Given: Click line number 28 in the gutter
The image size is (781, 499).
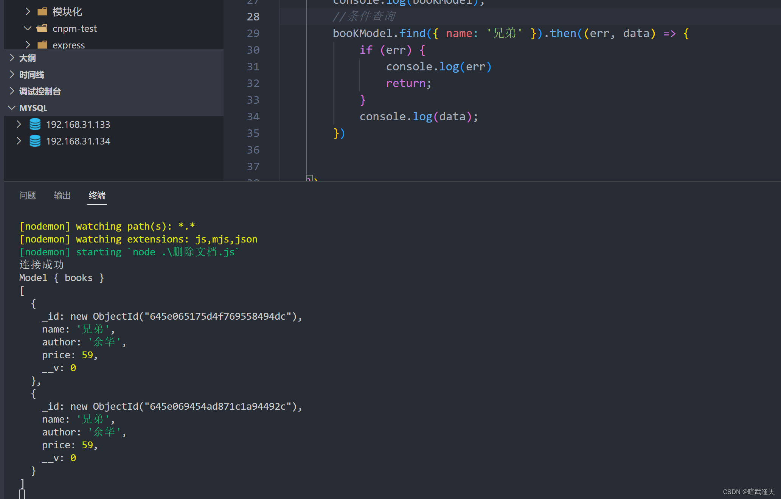Looking at the screenshot, I should (x=253, y=17).
